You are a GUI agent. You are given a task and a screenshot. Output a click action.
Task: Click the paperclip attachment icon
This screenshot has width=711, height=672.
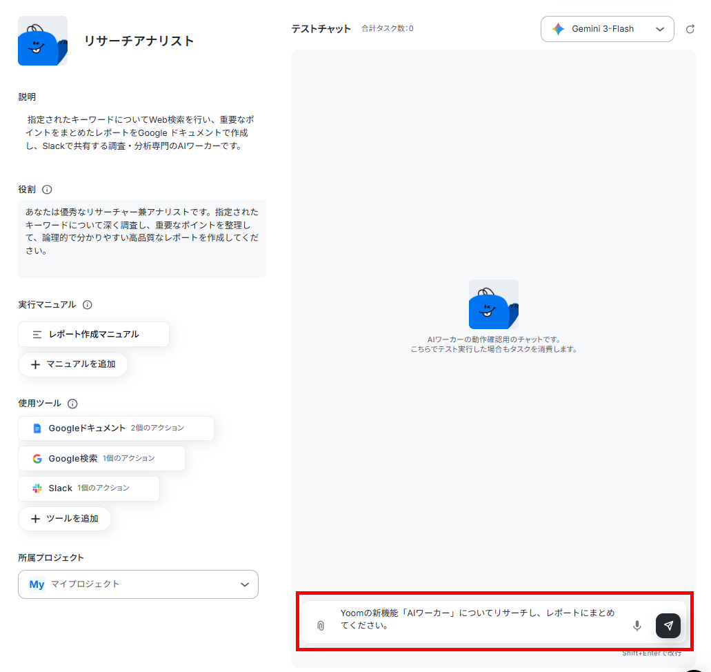pyautogui.click(x=321, y=626)
